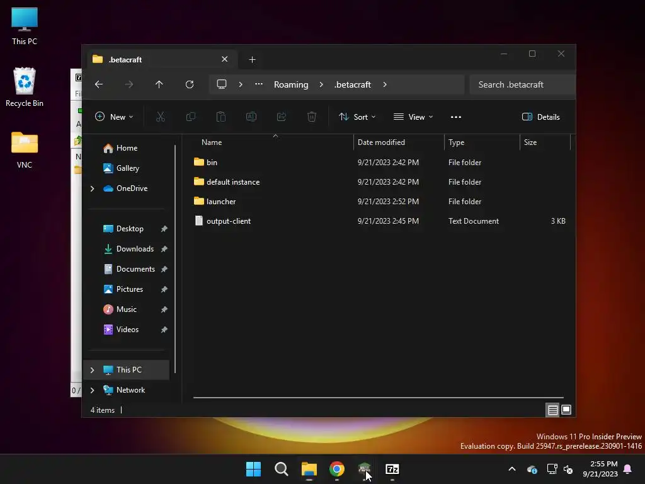Select the Recycle Bin desktop icon

click(x=25, y=87)
